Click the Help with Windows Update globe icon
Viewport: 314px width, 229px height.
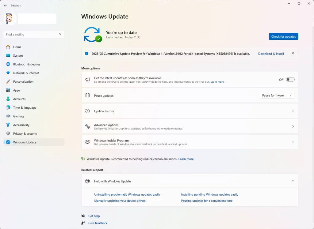[87, 181]
